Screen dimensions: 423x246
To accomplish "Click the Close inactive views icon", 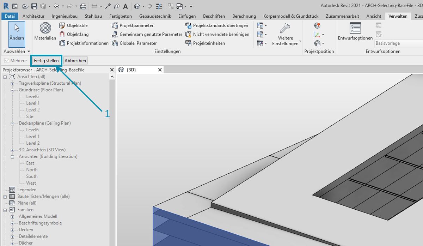I will [171, 6].
